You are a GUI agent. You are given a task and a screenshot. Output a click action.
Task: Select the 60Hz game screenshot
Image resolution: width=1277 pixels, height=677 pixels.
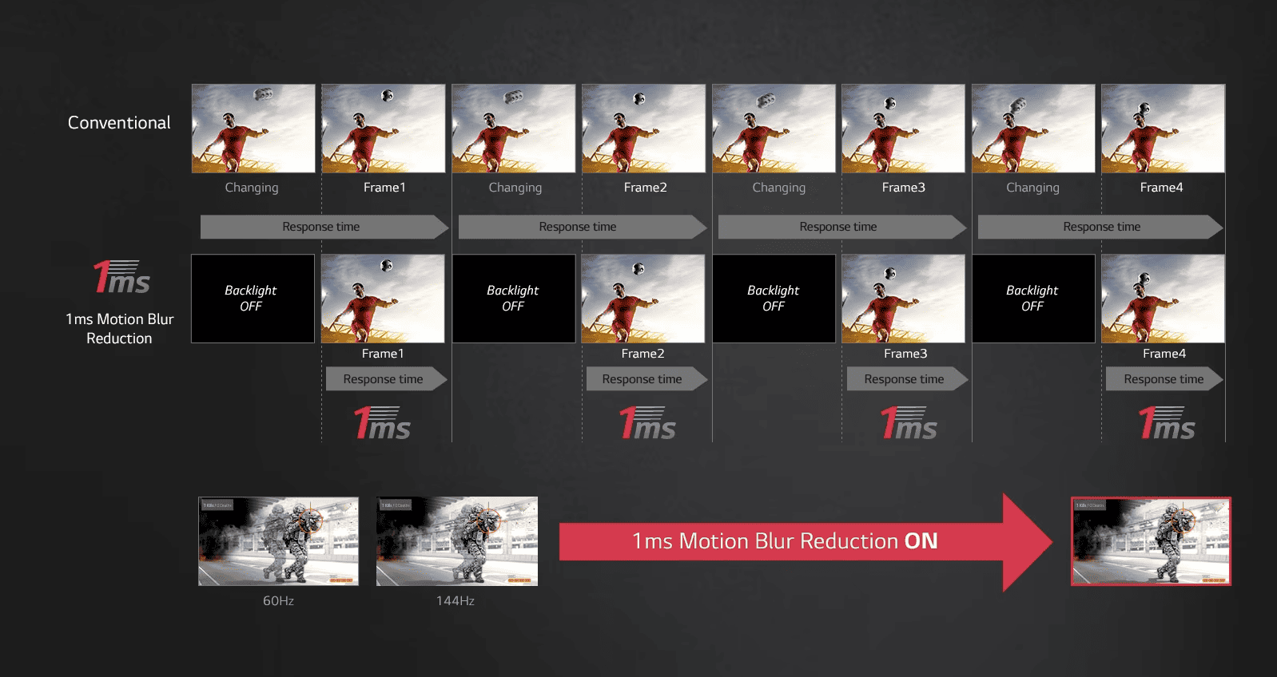pos(278,541)
